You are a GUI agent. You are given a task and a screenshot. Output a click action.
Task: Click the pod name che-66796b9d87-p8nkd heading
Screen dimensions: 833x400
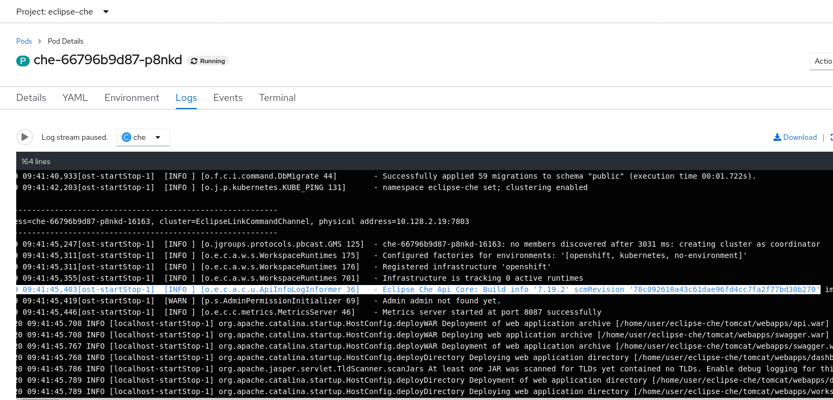coord(108,60)
